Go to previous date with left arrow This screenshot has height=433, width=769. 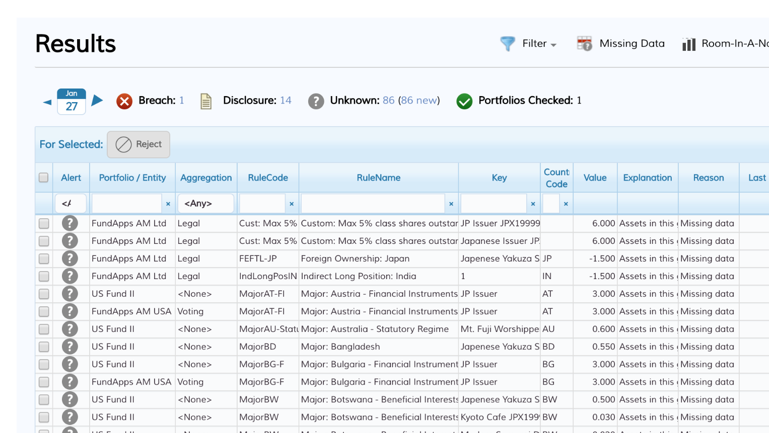click(x=47, y=102)
